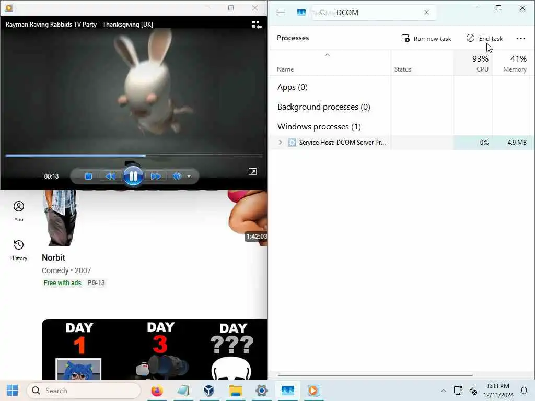Viewport: 535px width, 401px height.
Task: Click the Free with ads badge
Action: click(x=63, y=282)
